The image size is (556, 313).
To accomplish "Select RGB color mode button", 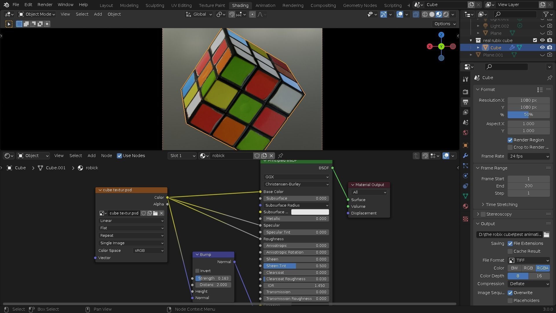I will pyautogui.click(x=528, y=268).
